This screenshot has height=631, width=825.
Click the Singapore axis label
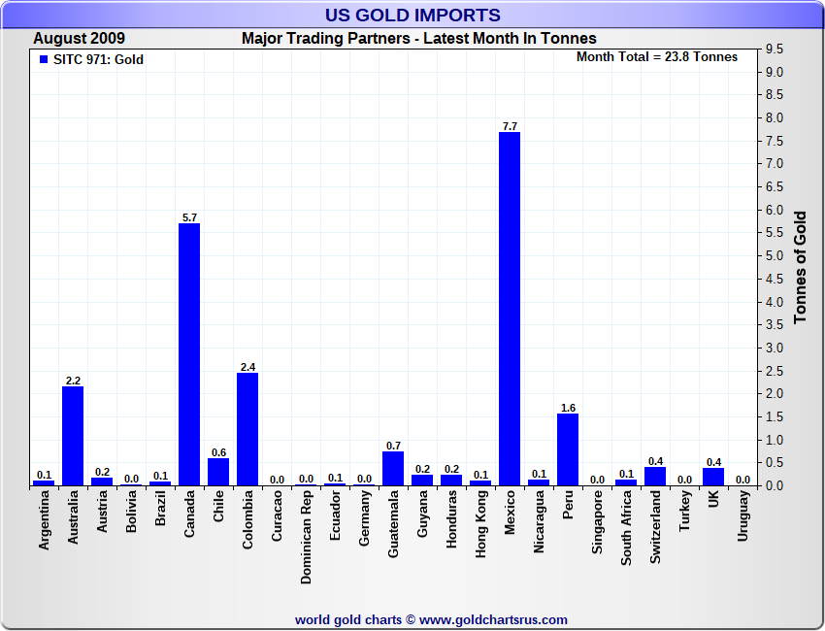point(597,521)
